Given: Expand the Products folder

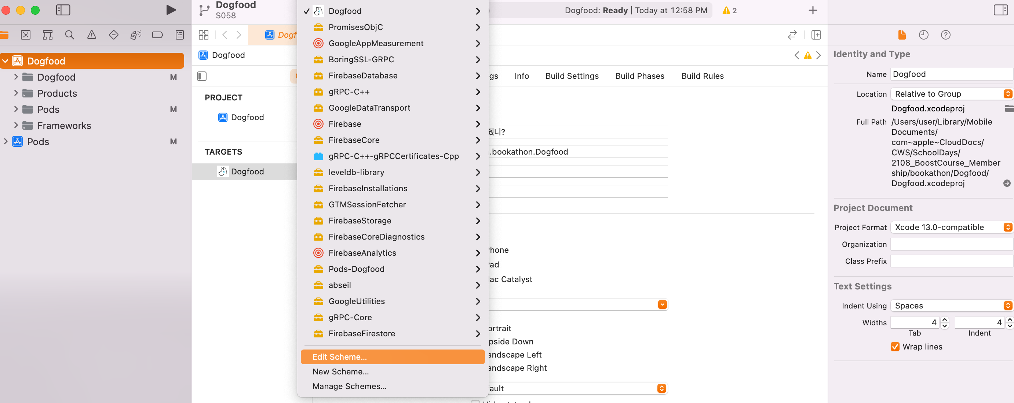Looking at the screenshot, I should click(x=16, y=93).
